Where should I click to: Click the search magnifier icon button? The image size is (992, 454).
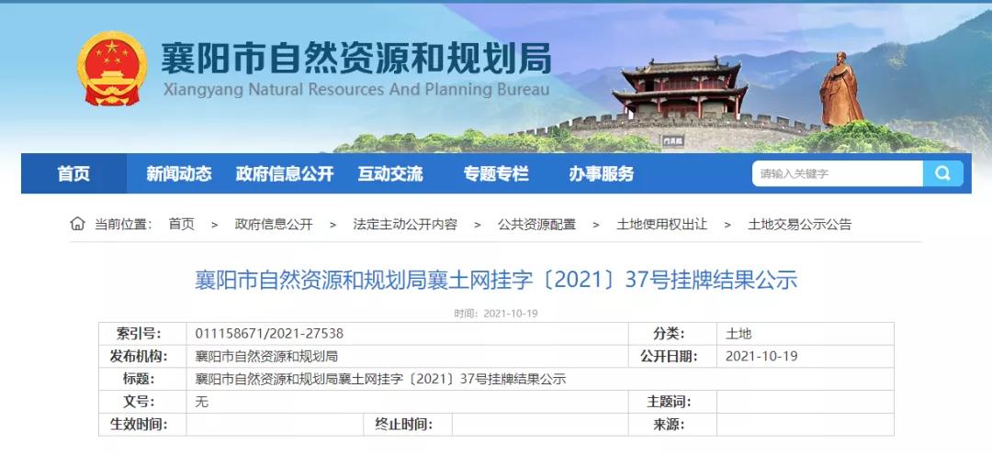(x=942, y=173)
